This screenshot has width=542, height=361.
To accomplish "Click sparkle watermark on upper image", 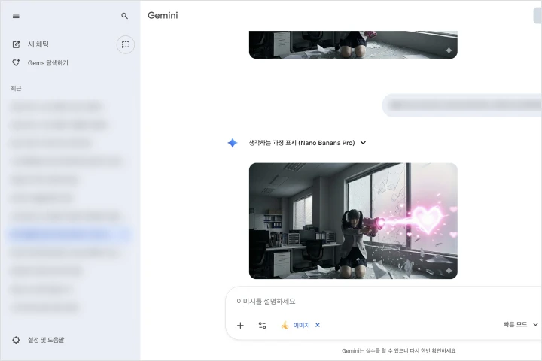I will click(449, 50).
